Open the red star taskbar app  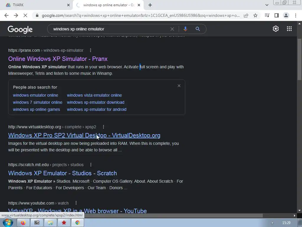coord(64,223)
